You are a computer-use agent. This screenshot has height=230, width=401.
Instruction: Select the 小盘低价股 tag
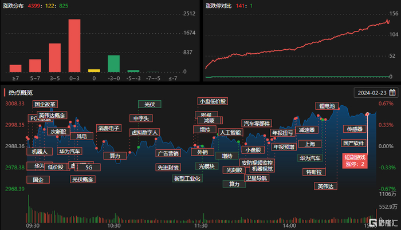pos(213,101)
